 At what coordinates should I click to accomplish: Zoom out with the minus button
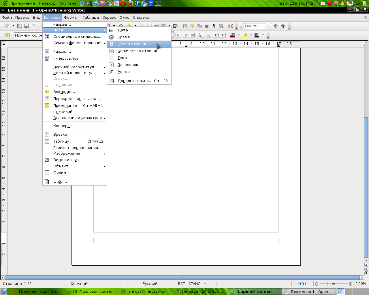pyautogui.click(x=317, y=284)
